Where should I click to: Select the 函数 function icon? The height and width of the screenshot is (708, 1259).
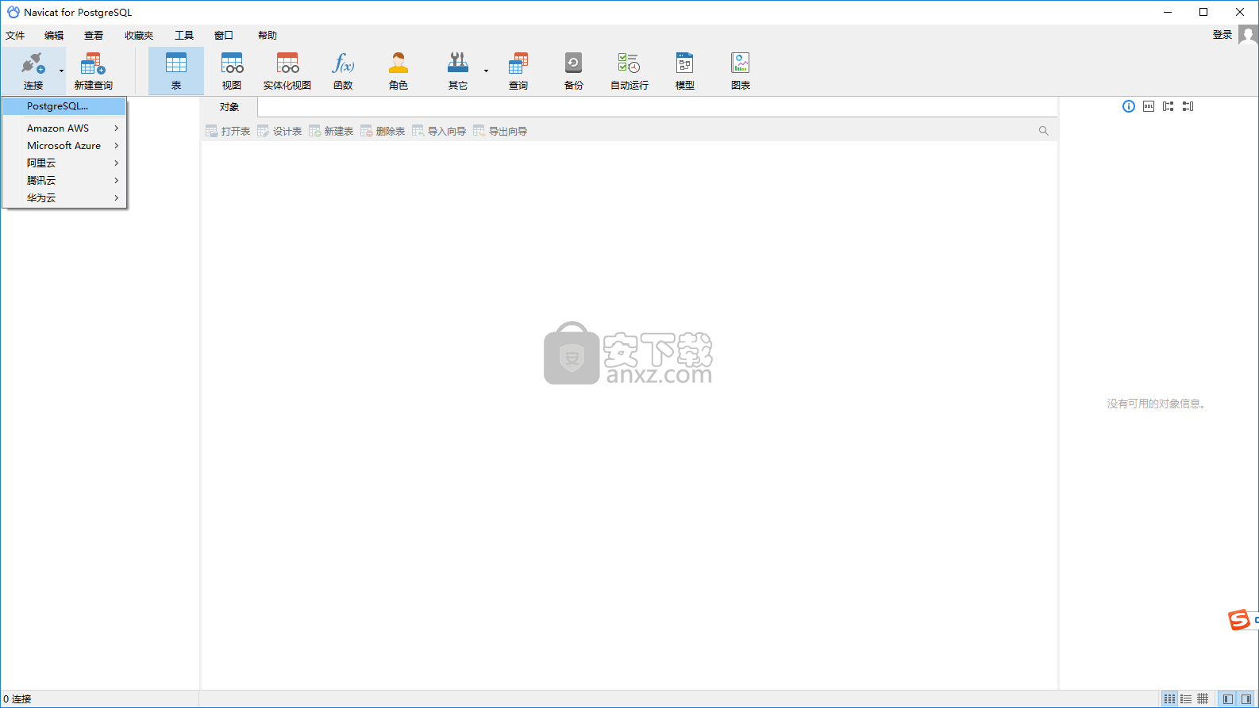(343, 63)
